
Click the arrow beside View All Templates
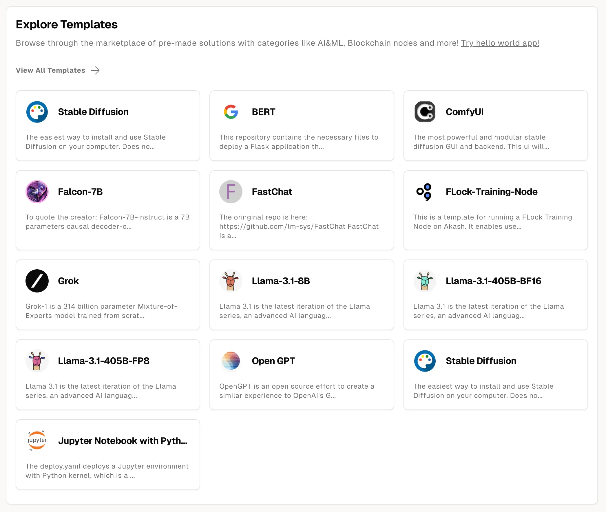[95, 70]
